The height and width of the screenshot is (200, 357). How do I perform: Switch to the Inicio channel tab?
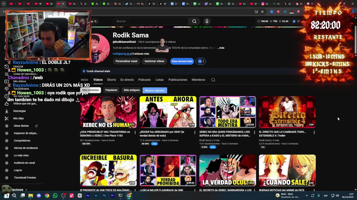click(x=85, y=80)
